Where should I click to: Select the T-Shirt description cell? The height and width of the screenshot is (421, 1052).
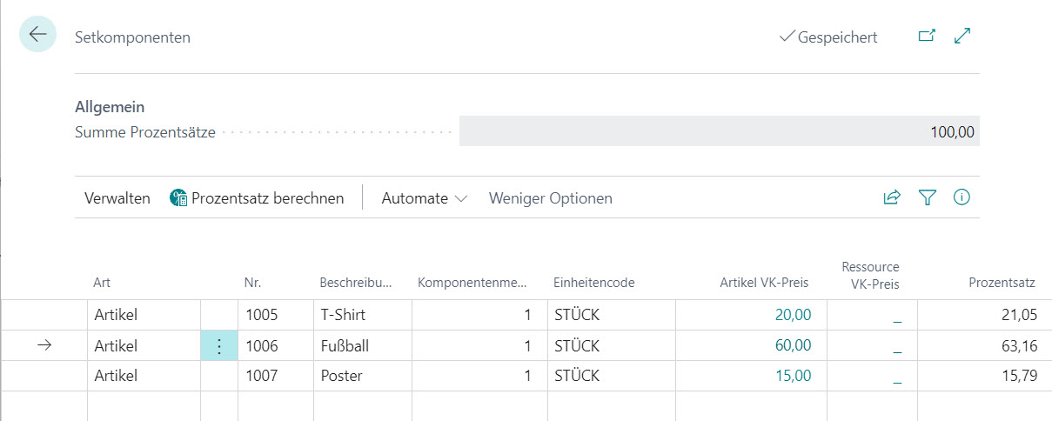362,315
